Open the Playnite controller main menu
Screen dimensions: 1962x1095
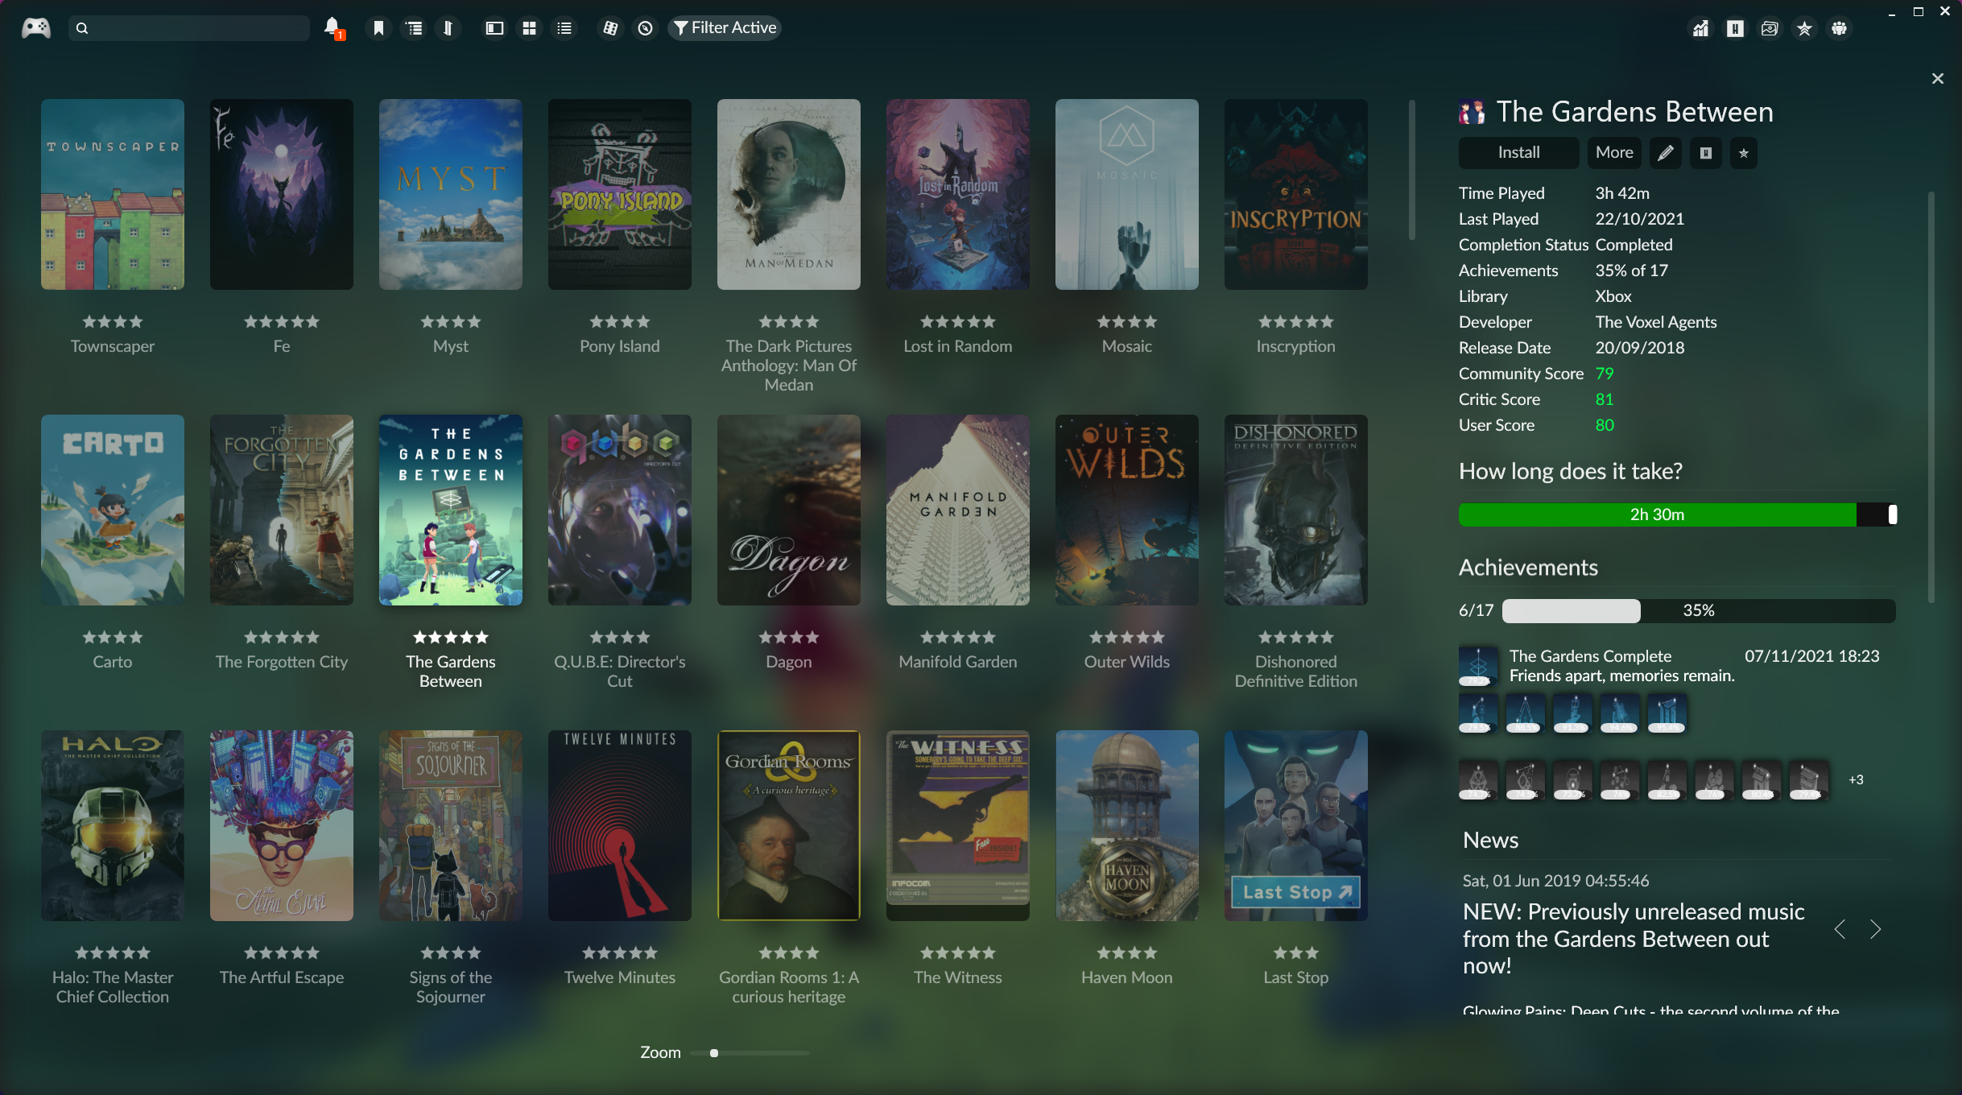click(35, 28)
